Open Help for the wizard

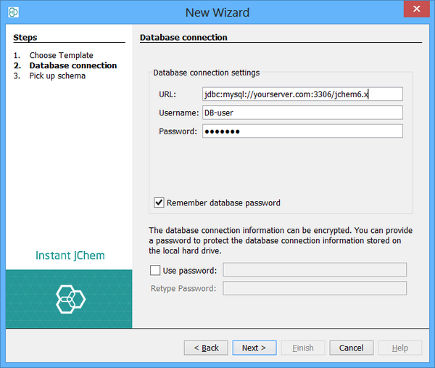coord(400,348)
